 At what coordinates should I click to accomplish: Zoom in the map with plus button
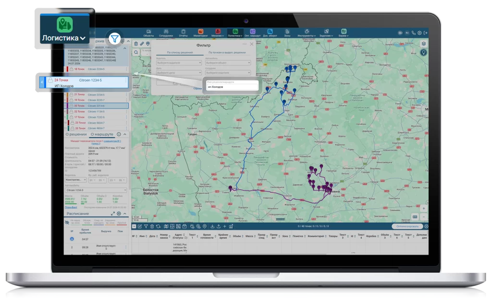click(424, 208)
